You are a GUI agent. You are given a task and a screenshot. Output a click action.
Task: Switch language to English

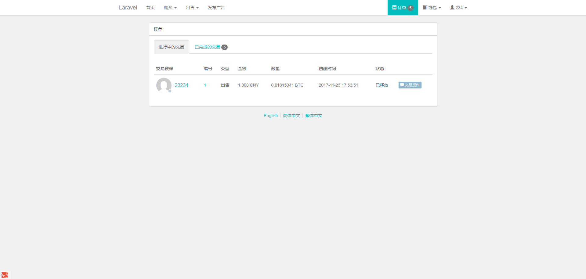[270, 116]
